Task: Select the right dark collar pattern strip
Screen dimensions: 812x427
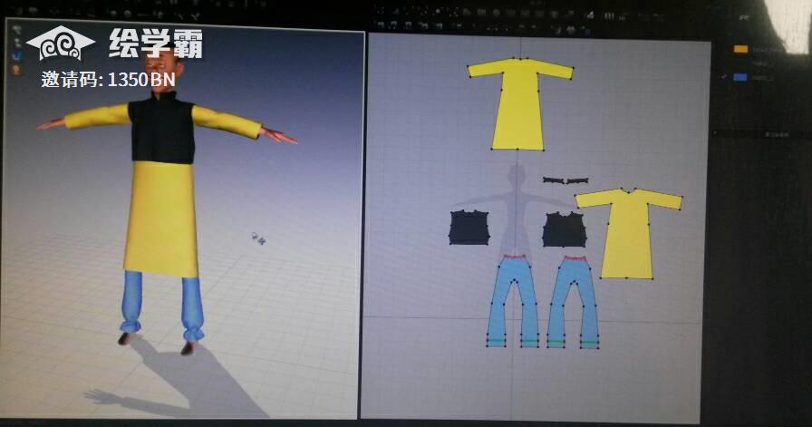Action: pos(577,180)
